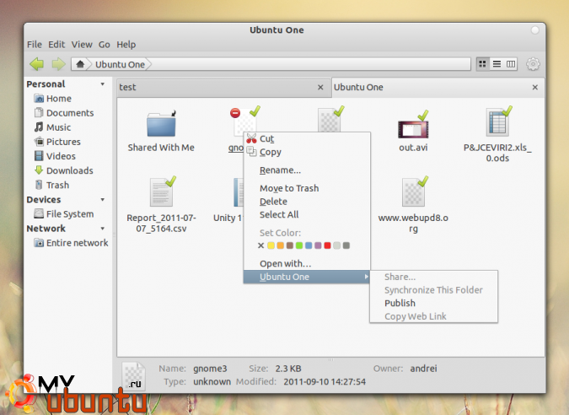Click Share... in the submenu
This screenshot has width=569, height=415.
[433, 277]
